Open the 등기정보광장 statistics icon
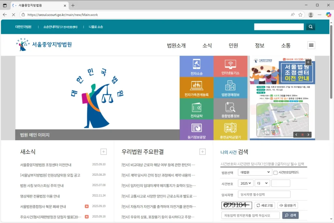This screenshot has width=334, height=223. click(x=196, y=130)
